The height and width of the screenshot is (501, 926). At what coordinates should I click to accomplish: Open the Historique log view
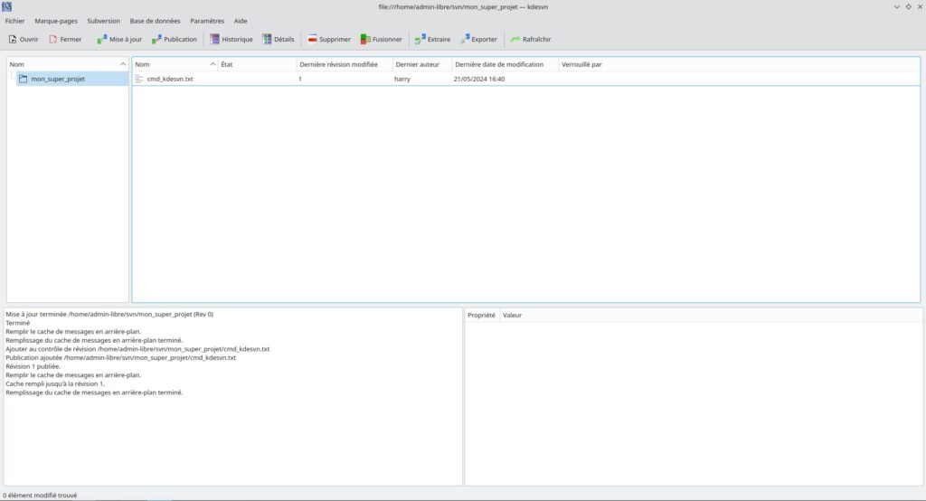coord(231,39)
